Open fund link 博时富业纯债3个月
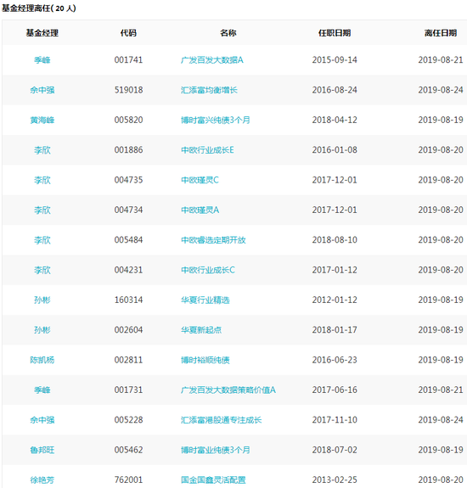Viewport: 467px width, 488px height. coord(216,450)
